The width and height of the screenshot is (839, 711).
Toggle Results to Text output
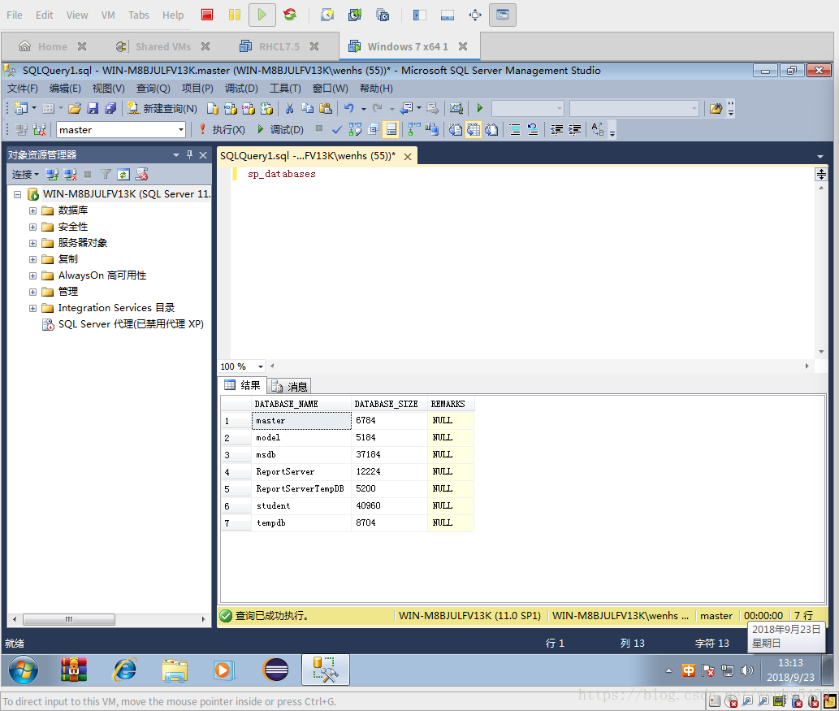pos(456,129)
